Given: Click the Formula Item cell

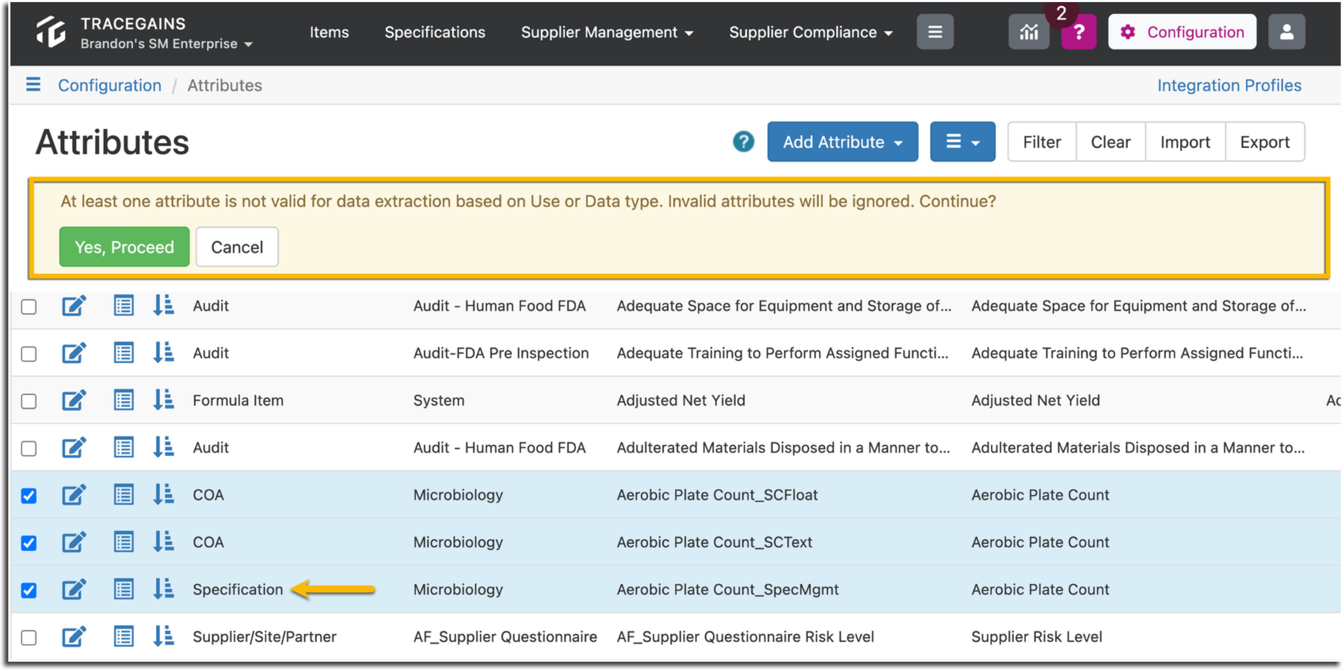Looking at the screenshot, I should point(238,400).
